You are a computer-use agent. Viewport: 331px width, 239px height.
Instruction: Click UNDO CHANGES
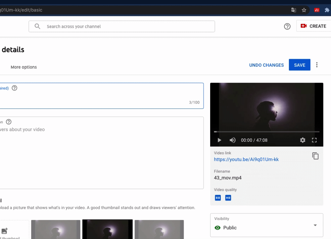click(266, 65)
